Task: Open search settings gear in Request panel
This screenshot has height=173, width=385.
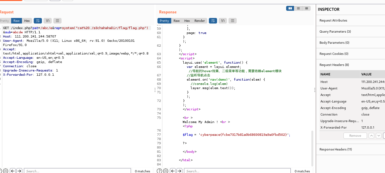Action: click(6, 171)
